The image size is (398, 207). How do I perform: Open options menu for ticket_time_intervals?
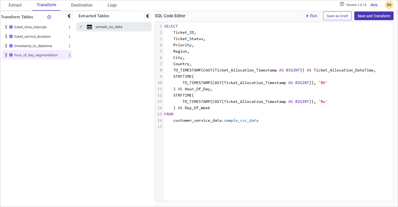[70, 27]
